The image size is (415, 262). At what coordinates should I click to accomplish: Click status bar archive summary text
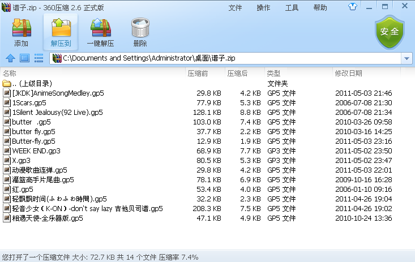[x=100, y=257]
